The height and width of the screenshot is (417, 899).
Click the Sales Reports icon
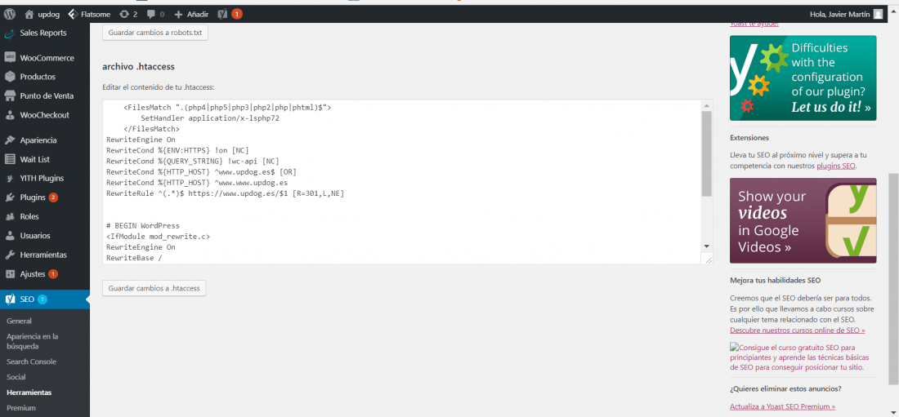tap(10, 33)
